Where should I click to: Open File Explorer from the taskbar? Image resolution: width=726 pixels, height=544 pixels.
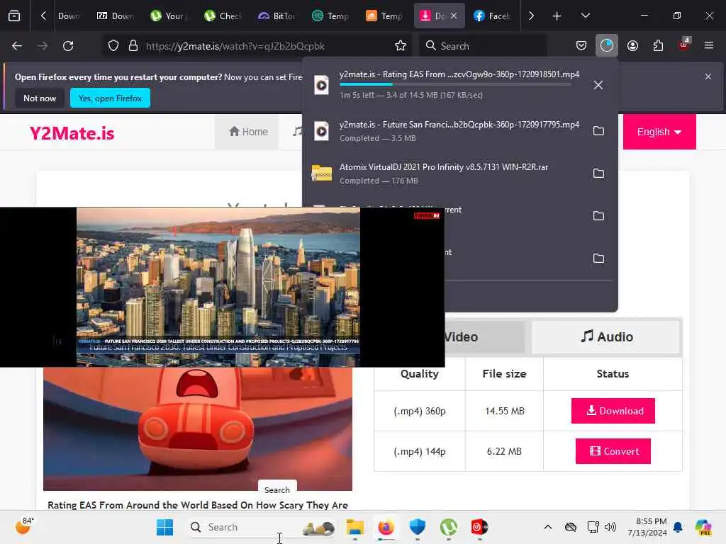click(x=355, y=527)
